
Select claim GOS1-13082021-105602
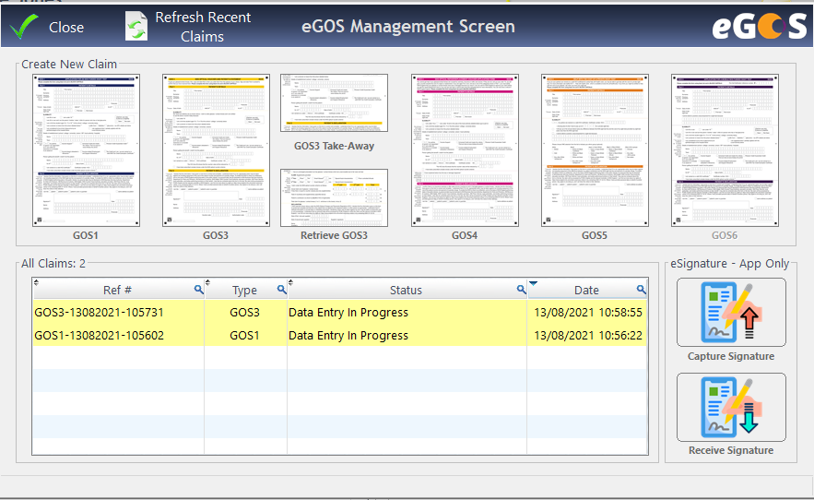point(99,335)
